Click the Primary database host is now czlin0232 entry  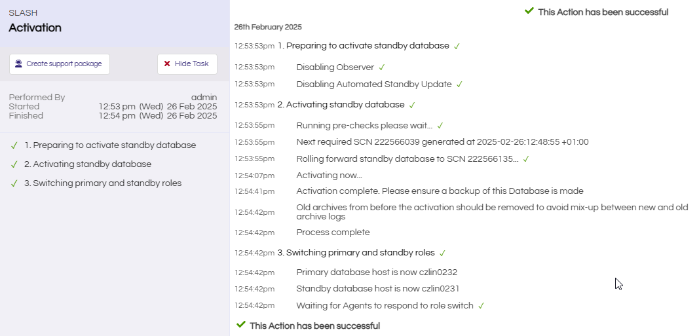[377, 272]
